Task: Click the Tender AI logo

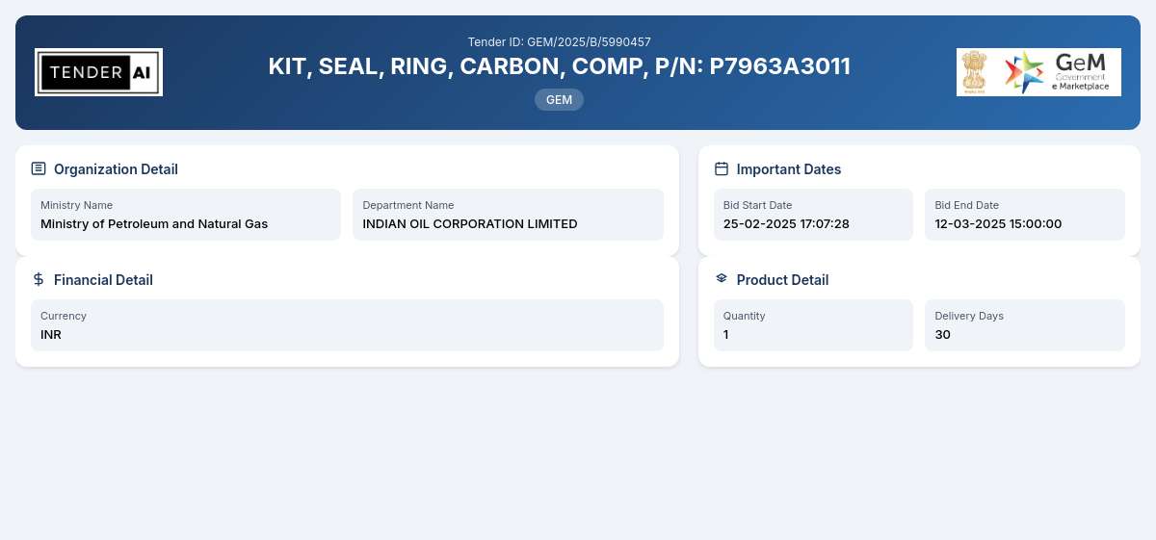Action: [98, 72]
